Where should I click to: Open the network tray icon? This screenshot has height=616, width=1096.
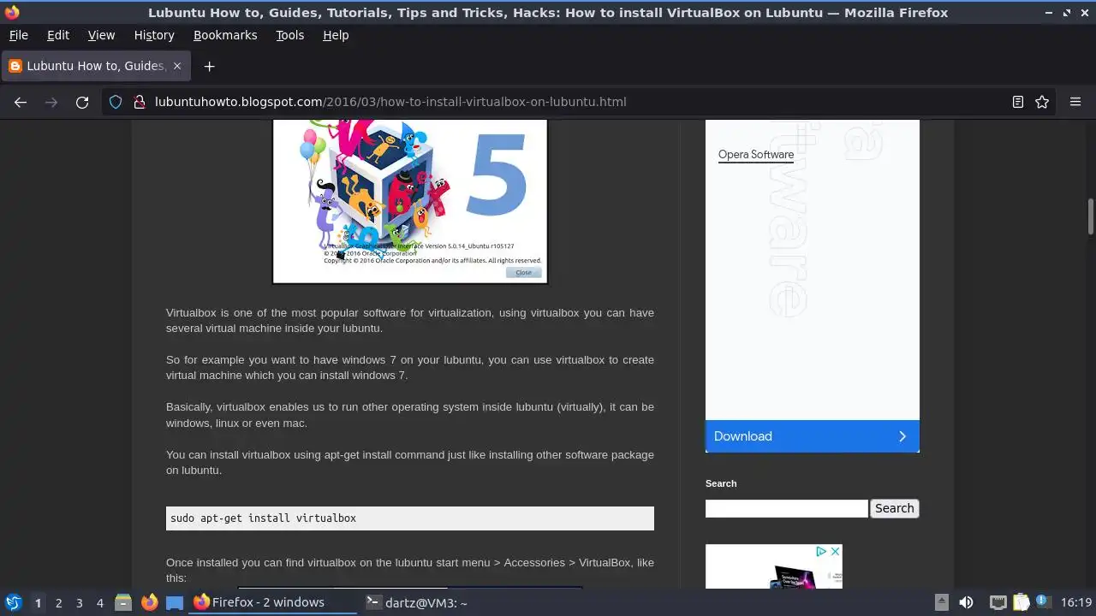coord(998,602)
